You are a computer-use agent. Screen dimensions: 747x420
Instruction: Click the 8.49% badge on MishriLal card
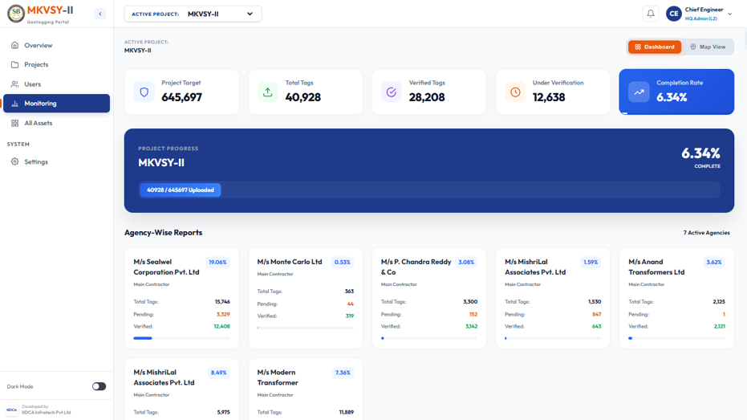click(219, 373)
